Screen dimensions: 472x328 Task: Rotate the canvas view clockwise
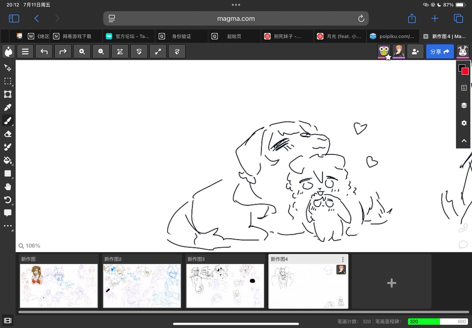coord(177,52)
